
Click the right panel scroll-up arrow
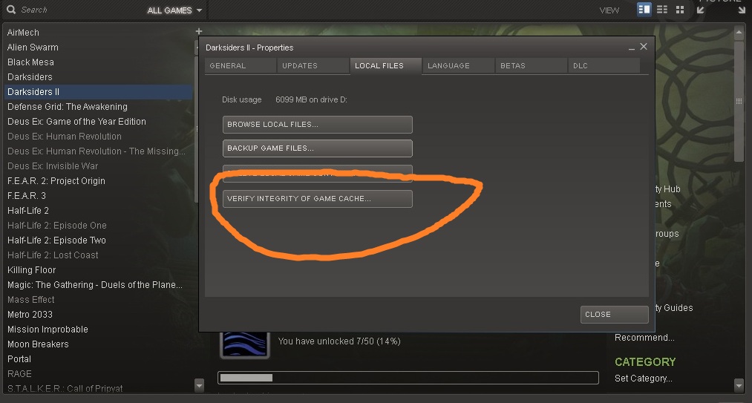(739, 33)
